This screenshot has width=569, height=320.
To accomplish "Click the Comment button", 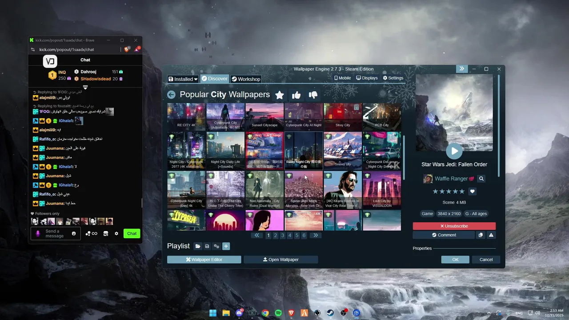I will tap(444, 235).
